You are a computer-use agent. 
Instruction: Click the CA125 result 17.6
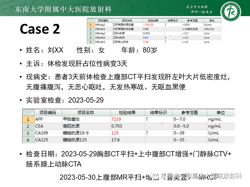pyautogui.click(x=116, y=140)
